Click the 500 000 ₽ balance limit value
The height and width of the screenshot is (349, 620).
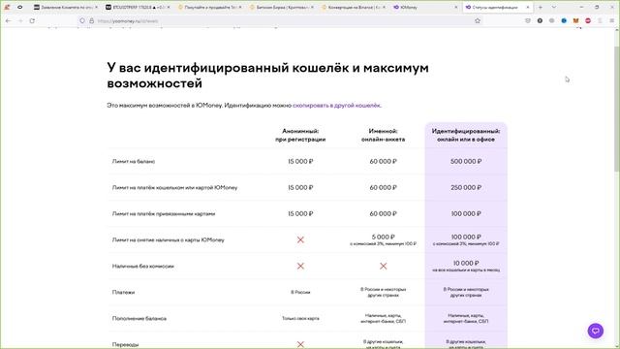point(466,162)
